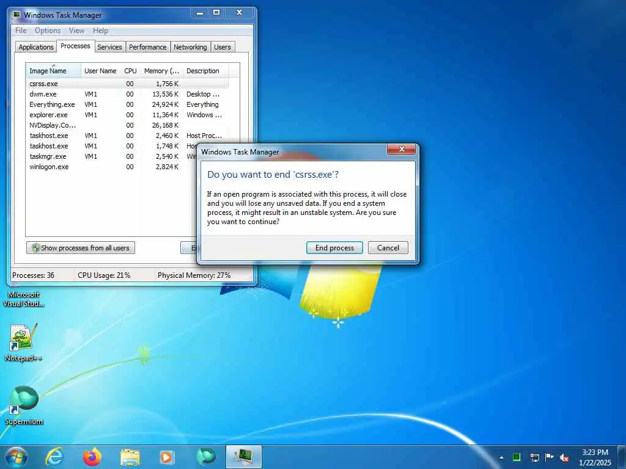Viewport: 626px width, 469px height.
Task: Select the explorer.exe process row
Action: 127,115
